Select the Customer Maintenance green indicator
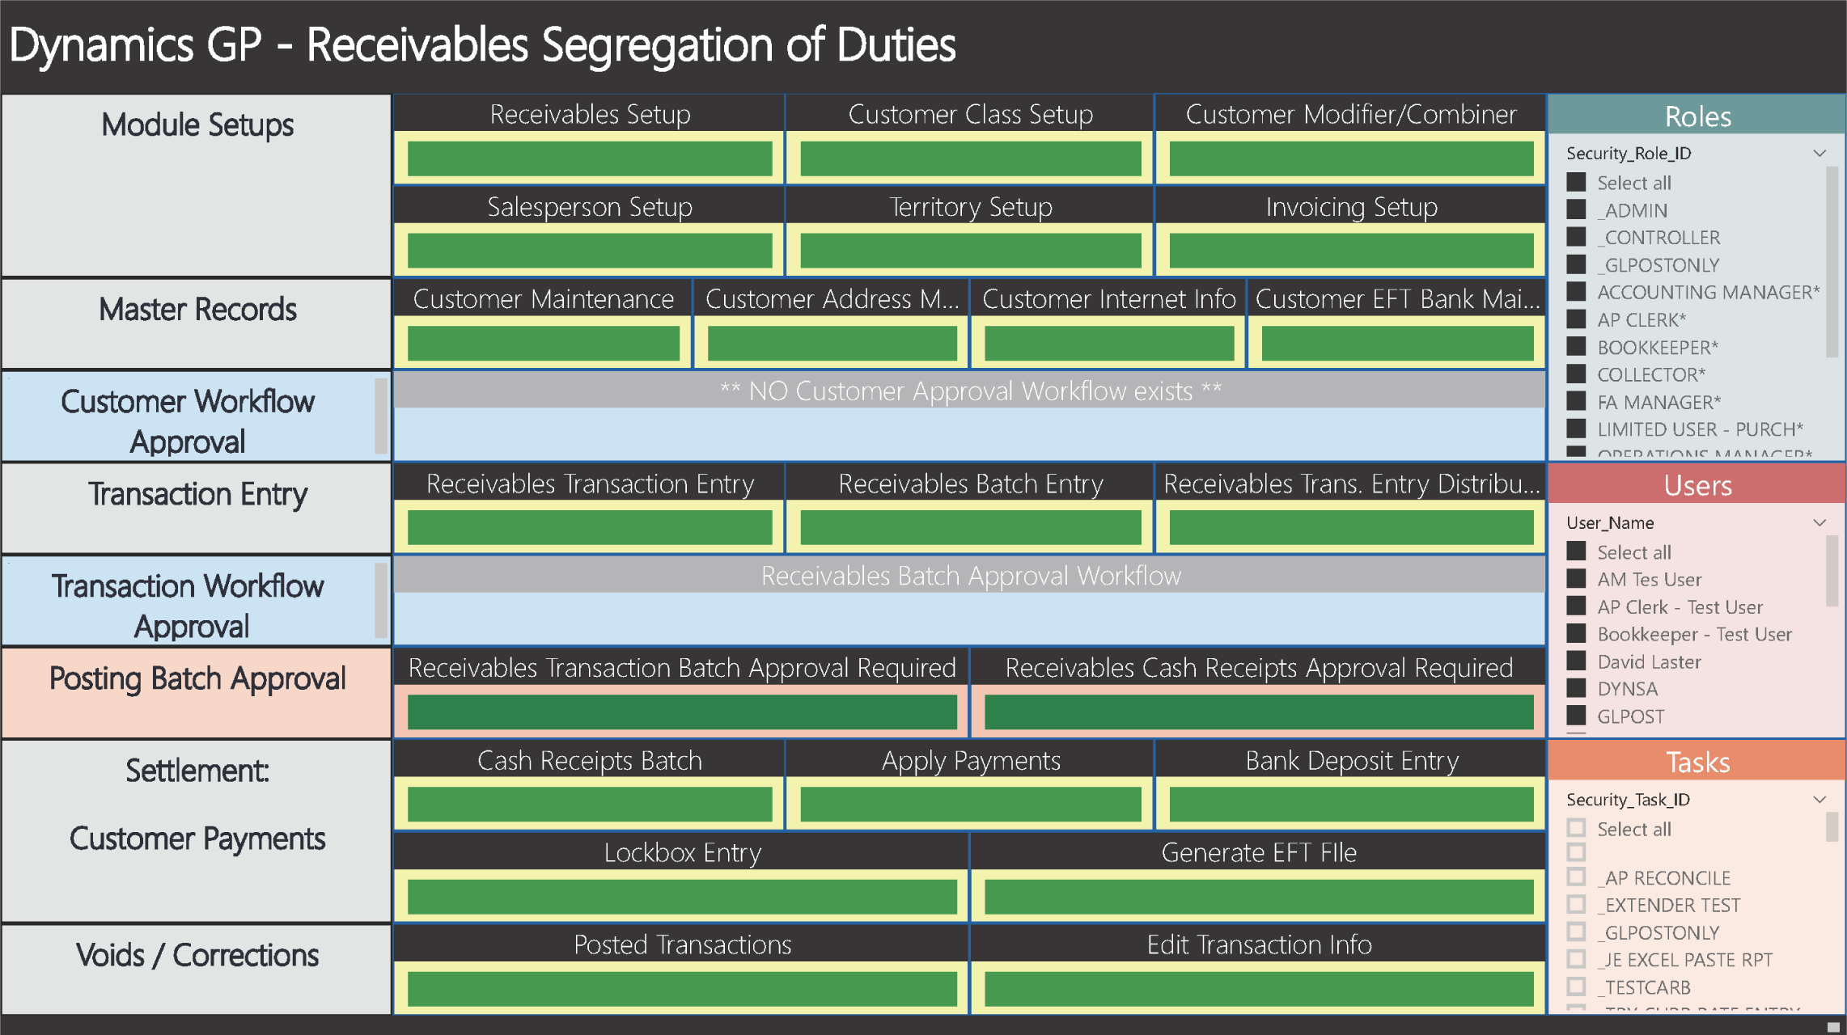The width and height of the screenshot is (1847, 1035). click(543, 343)
